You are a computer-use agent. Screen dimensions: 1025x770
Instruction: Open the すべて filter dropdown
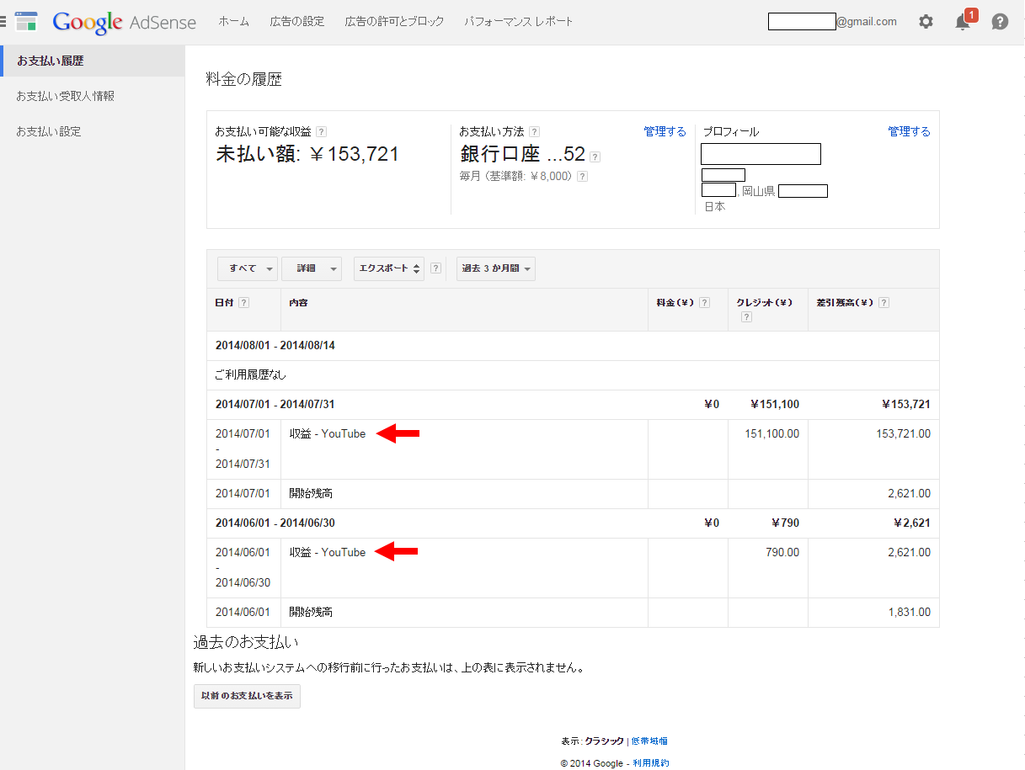coord(248,268)
